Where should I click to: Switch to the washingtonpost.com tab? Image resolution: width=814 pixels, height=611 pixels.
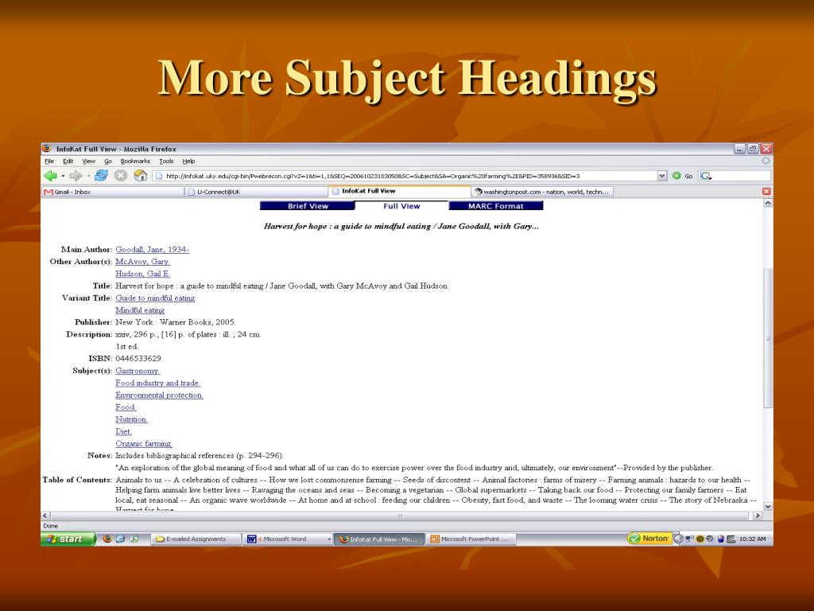pyautogui.click(x=542, y=192)
